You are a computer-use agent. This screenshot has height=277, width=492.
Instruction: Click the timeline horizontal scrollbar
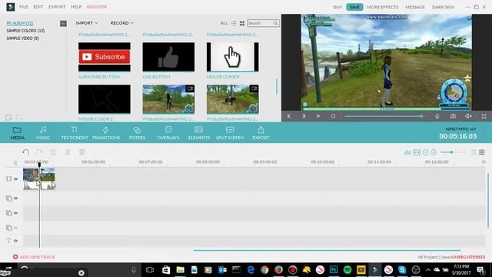[327, 250]
